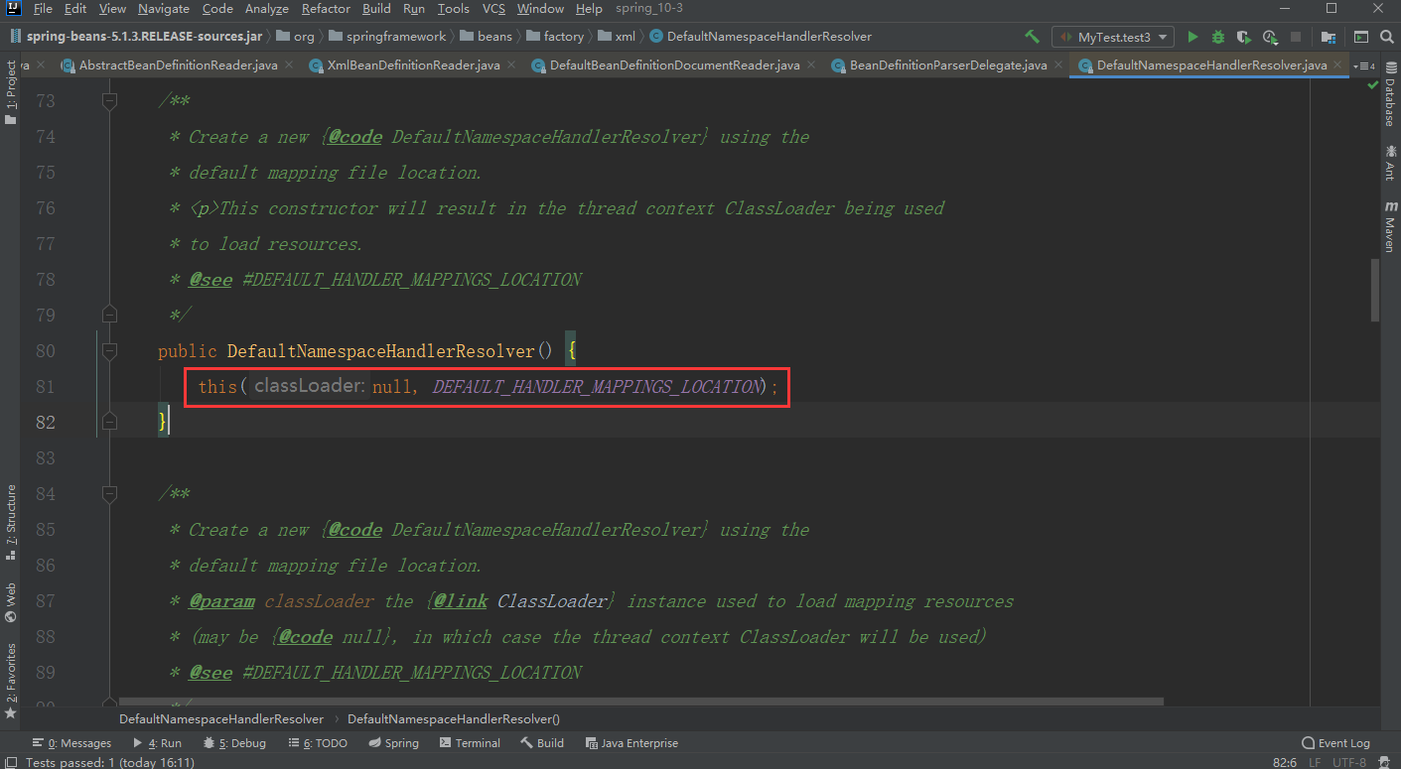Image resolution: width=1401 pixels, height=769 pixels.
Task: Open the Maven tool window
Action: (1390, 226)
